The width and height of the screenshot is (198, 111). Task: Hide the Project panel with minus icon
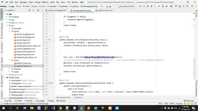point(42,10)
